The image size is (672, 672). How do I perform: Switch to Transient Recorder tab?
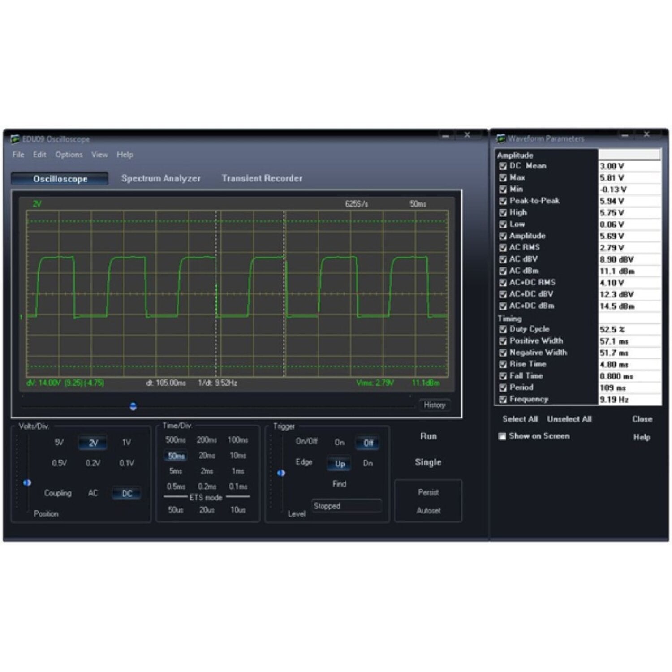coord(262,178)
